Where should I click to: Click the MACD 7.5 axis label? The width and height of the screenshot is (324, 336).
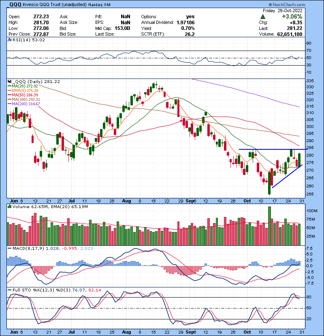[309, 249]
